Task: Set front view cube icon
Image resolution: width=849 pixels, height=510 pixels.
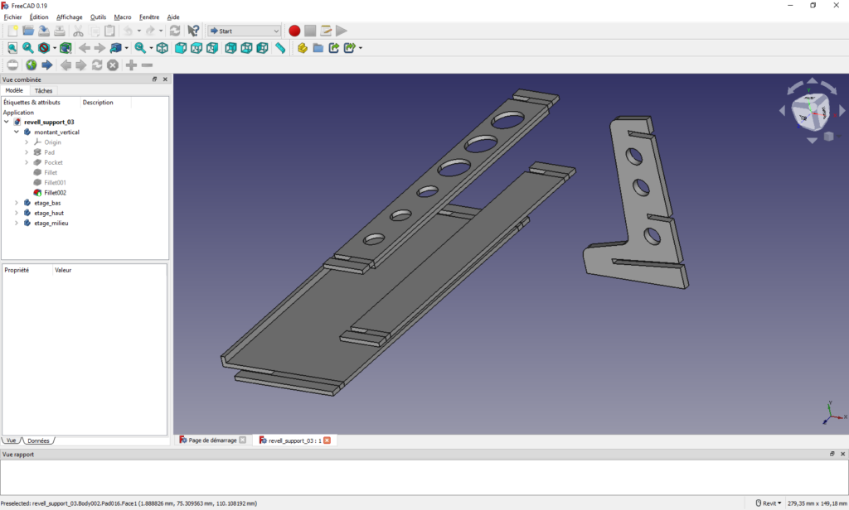Action: click(x=180, y=48)
